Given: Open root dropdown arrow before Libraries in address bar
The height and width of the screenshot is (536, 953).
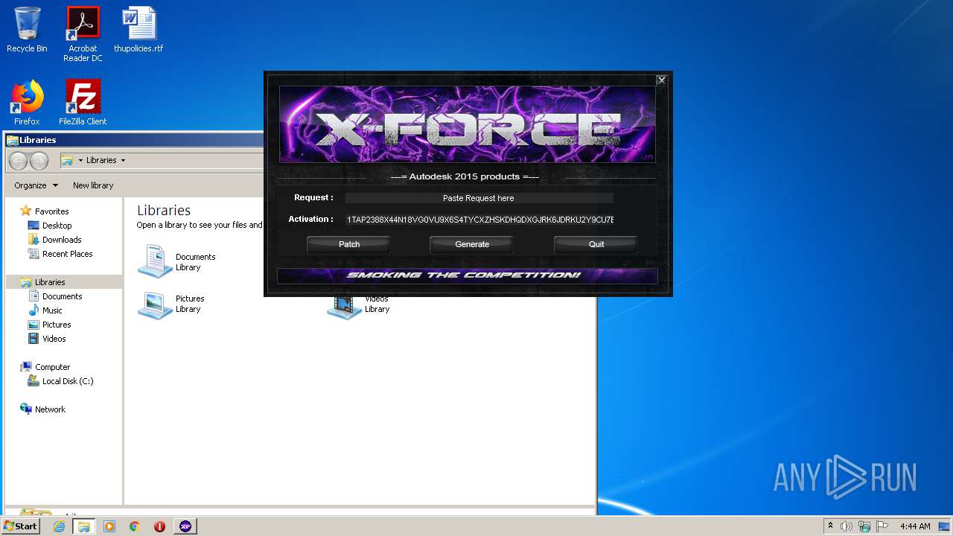Looking at the screenshot, I should point(80,160).
